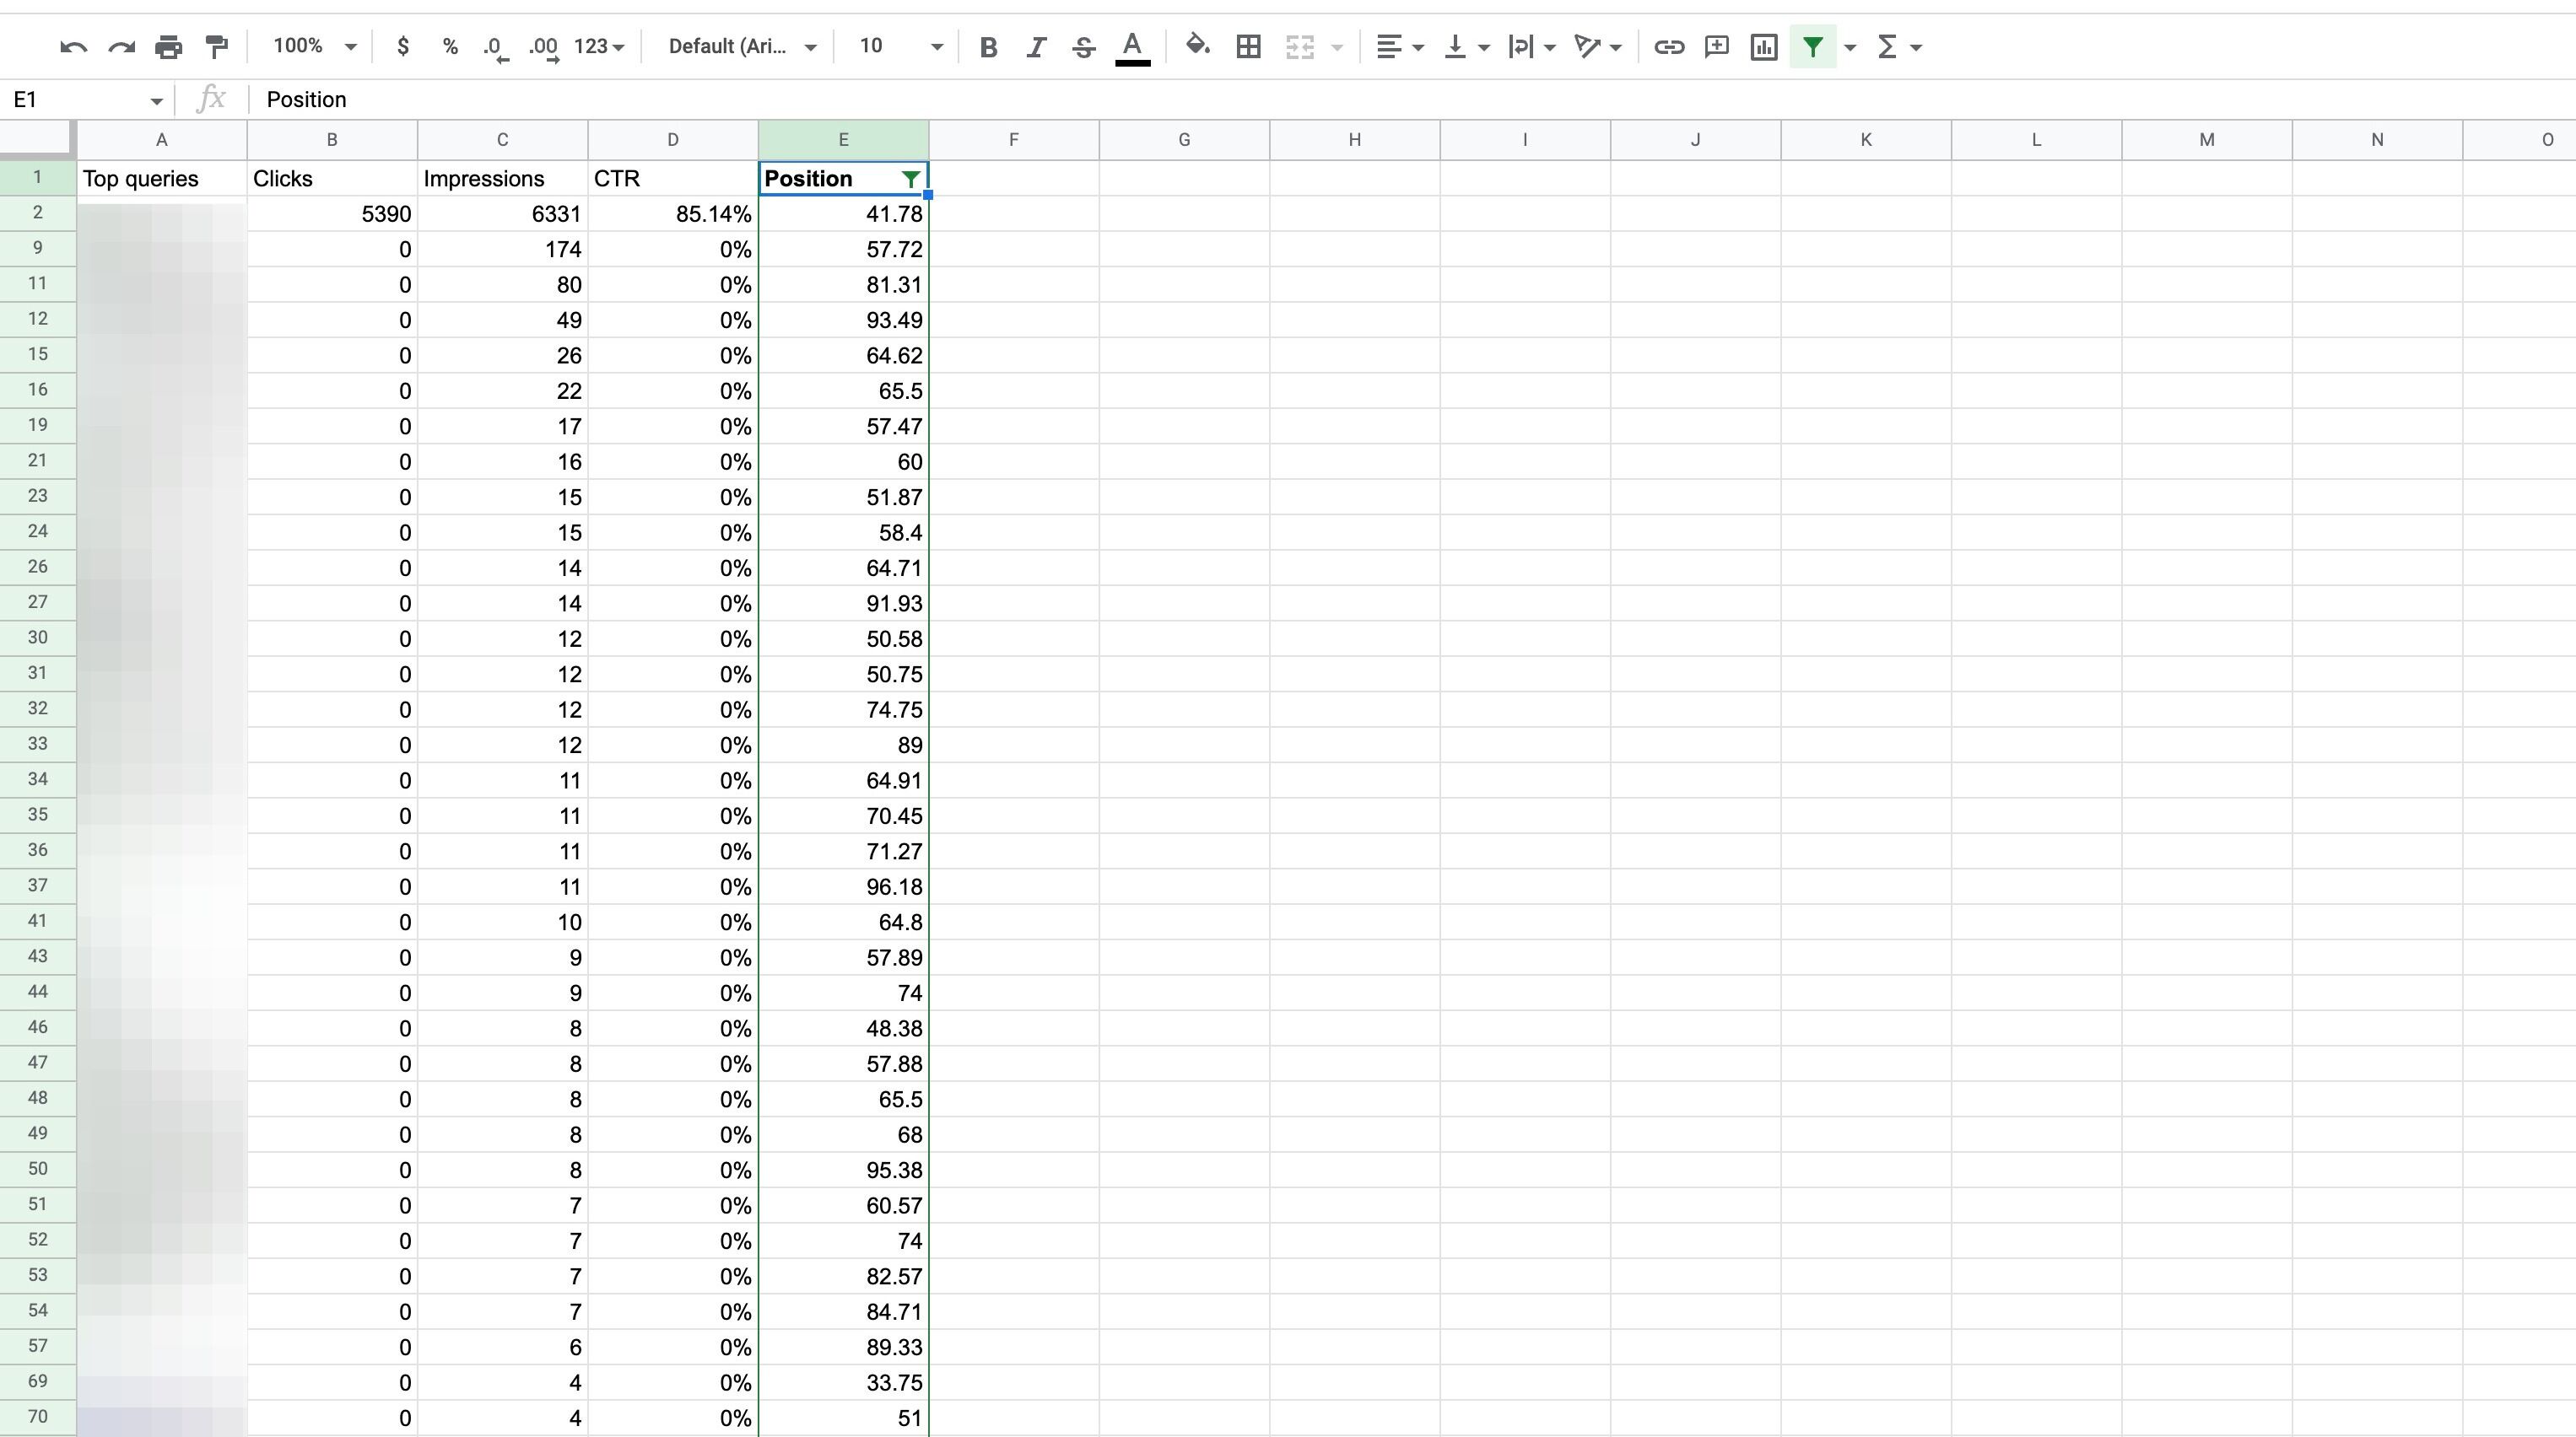Format as currency
The width and height of the screenshot is (2576, 1437).
point(403,47)
